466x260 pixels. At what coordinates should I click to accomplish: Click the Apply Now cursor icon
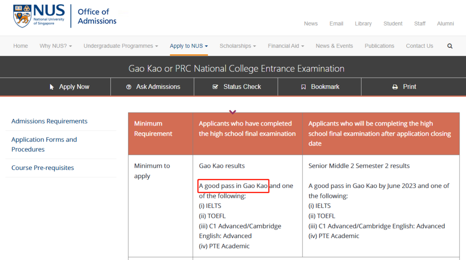(52, 87)
